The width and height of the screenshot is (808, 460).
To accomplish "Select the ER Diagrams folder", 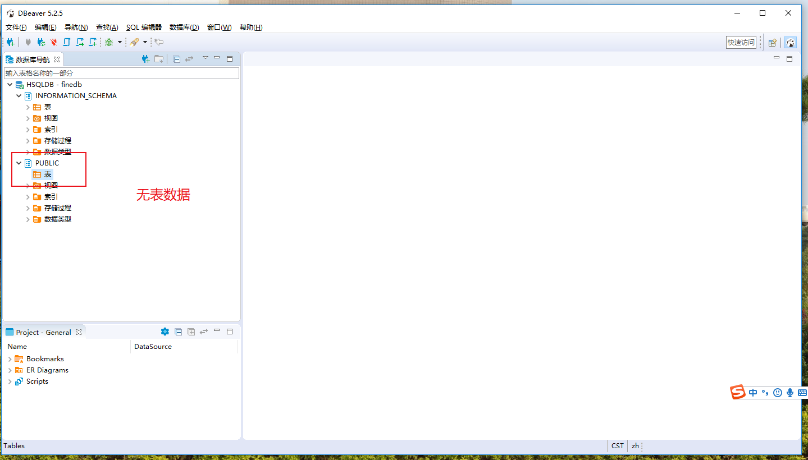I will coord(47,370).
